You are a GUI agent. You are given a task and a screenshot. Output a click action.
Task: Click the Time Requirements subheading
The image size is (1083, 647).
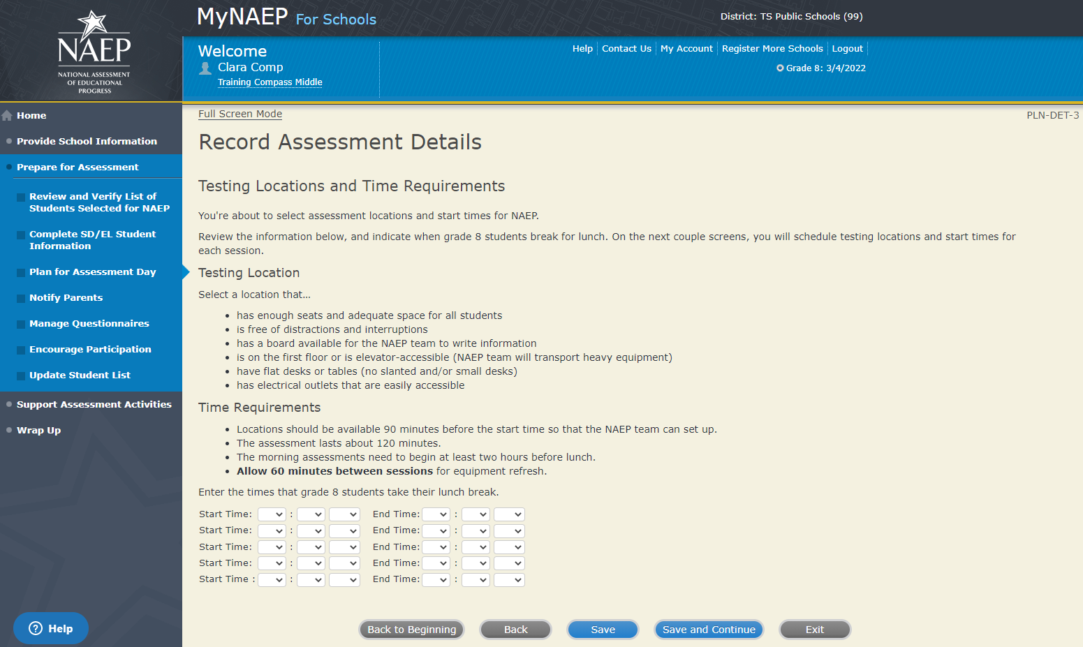point(259,407)
